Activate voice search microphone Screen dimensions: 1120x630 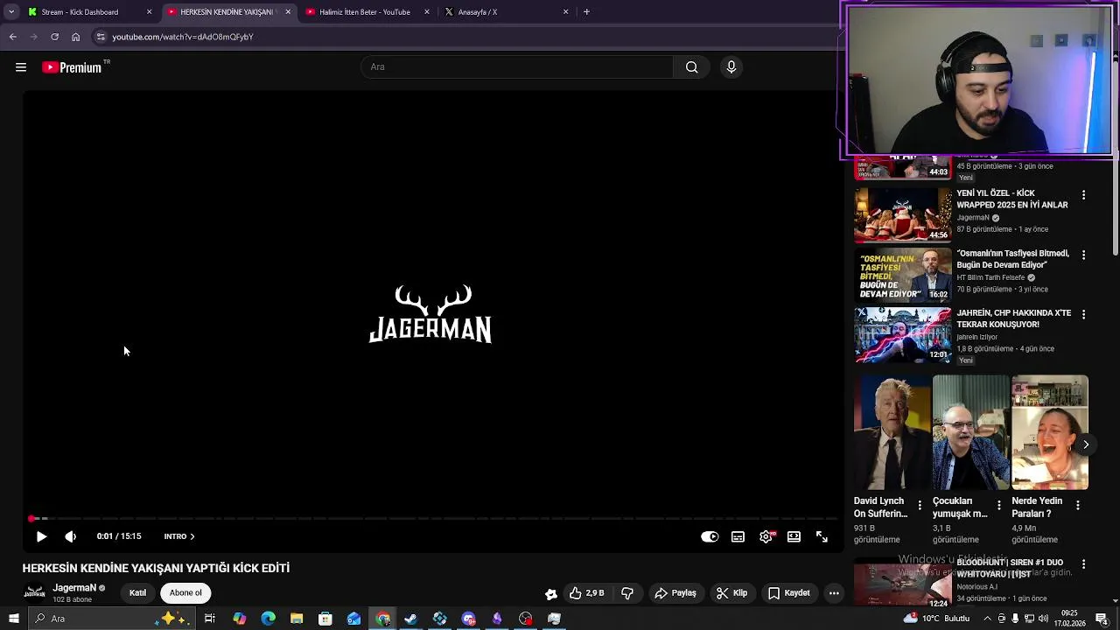coord(731,67)
